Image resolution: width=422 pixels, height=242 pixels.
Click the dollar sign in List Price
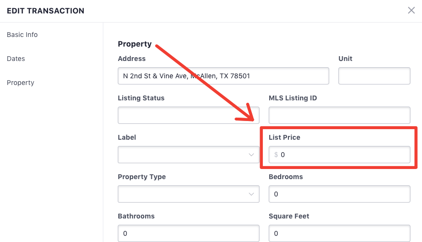click(x=276, y=155)
